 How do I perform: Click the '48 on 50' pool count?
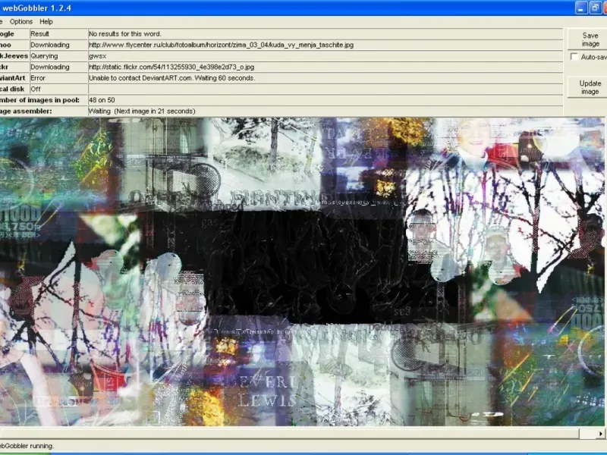pyautogui.click(x=102, y=100)
